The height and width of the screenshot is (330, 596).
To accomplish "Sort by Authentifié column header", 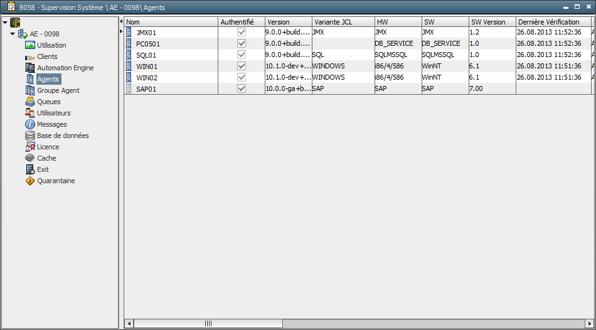I will (x=242, y=22).
